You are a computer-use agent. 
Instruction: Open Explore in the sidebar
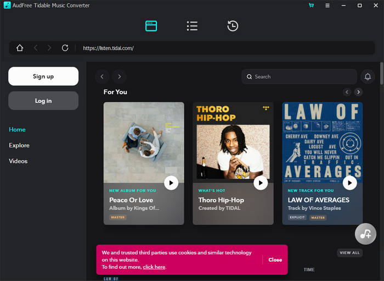click(19, 145)
